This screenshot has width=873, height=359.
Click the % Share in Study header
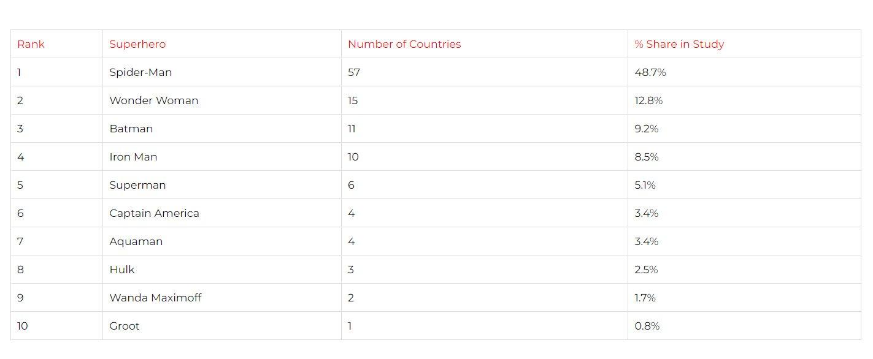(x=679, y=44)
